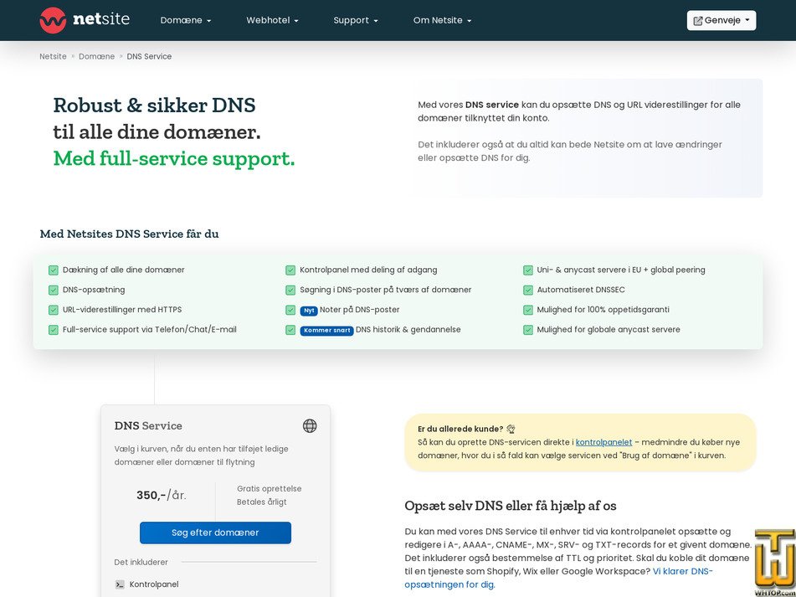
Task: Open the Genveje shortcuts dropdown
Action: click(722, 20)
